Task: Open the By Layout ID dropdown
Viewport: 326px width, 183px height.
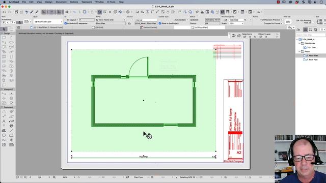Action: point(72,20)
